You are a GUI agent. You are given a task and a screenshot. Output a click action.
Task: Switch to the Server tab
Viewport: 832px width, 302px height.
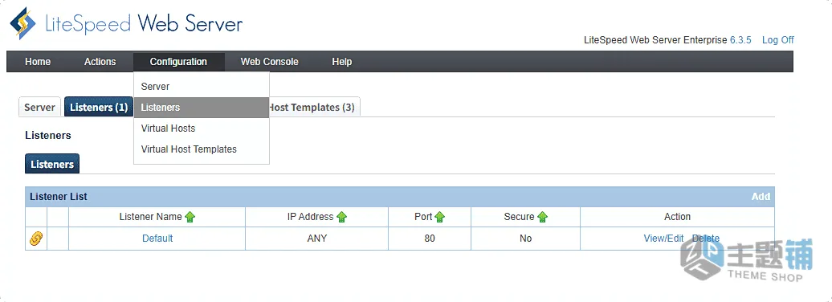pyautogui.click(x=40, y=107)
